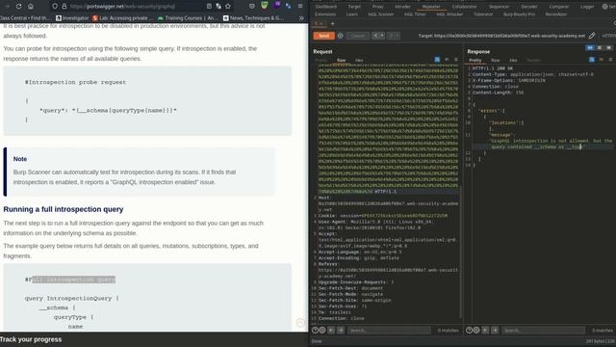
Task: Click the Response panel search field
Action: coord(544,331)
